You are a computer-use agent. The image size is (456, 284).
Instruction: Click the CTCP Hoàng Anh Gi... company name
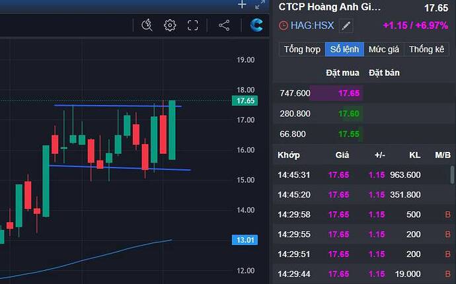(x=330, y=7)
